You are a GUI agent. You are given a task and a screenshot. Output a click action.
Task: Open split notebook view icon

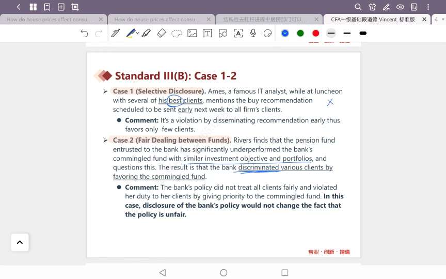coord(414,7)
